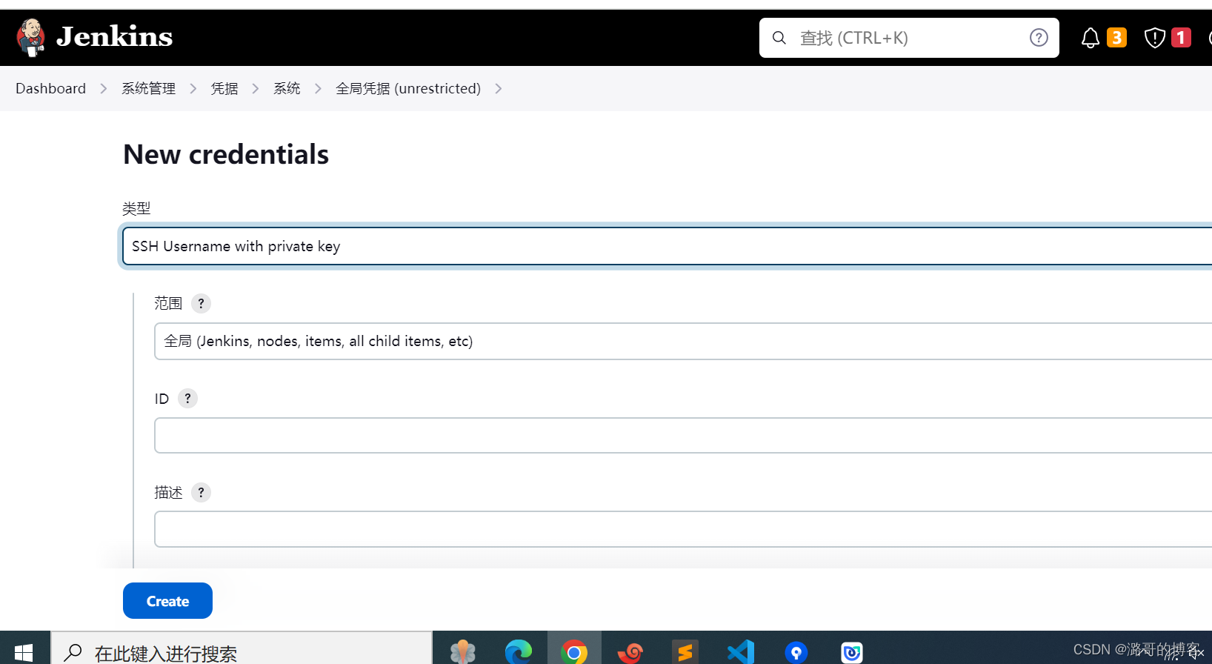Open the 范围 scope dropdown

[683, 341]
